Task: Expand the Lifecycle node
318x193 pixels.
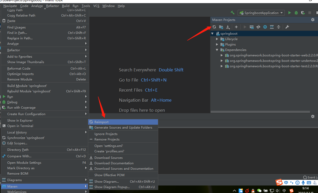Action: click(217, 39)
